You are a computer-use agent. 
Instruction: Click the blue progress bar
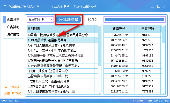[135, 20]
